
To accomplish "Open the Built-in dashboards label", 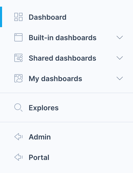I will 62,38.
